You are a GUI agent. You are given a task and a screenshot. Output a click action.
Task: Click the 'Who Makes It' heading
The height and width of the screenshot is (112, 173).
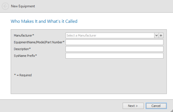tap(44, 21)
